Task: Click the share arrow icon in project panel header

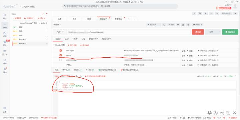Action: click(47, 14)
